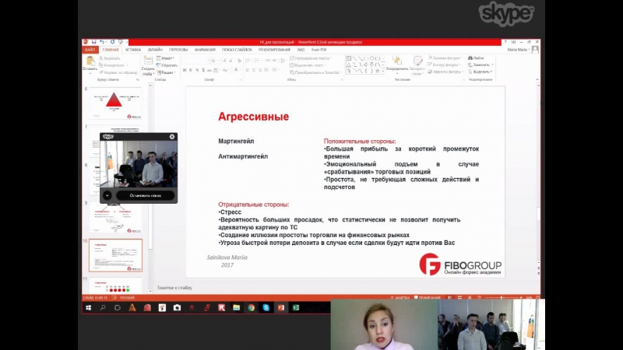Screen dimensions: 623x350
Task: Select slide 11 thumbnail
Action: coord(115,285)
